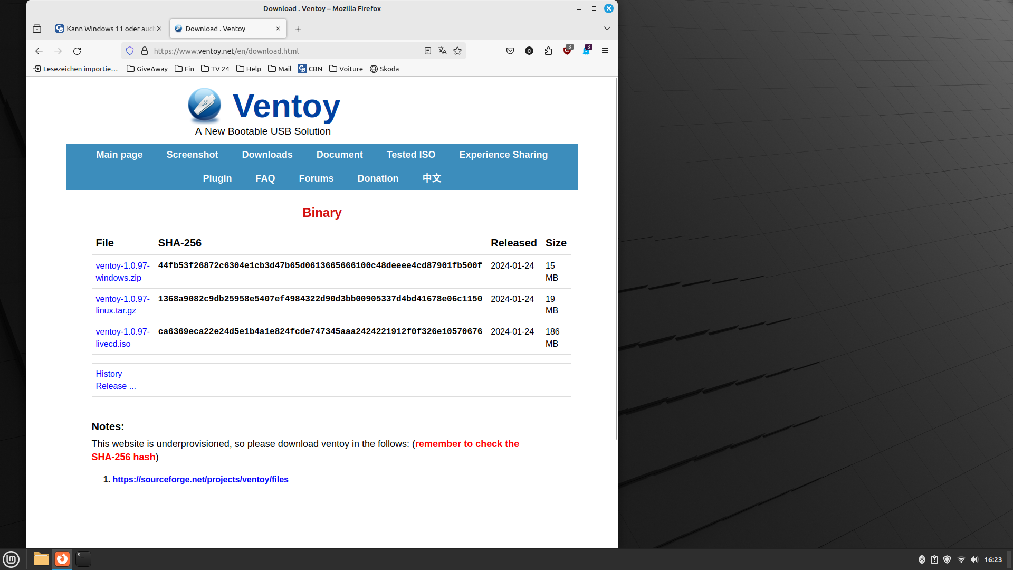Open reader view icon in address bar
The width and height of the screenshot is (1013, 570).
coord(428,51)
